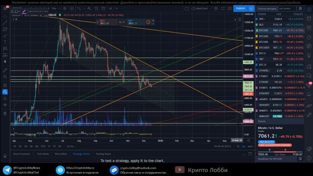Click the Add Symbol input field

287,9
